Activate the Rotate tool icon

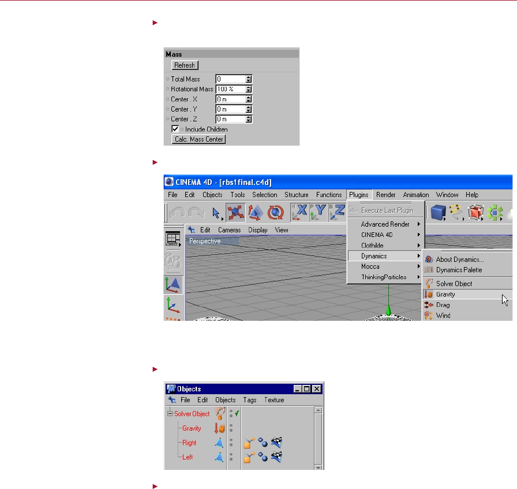[276, 213]
